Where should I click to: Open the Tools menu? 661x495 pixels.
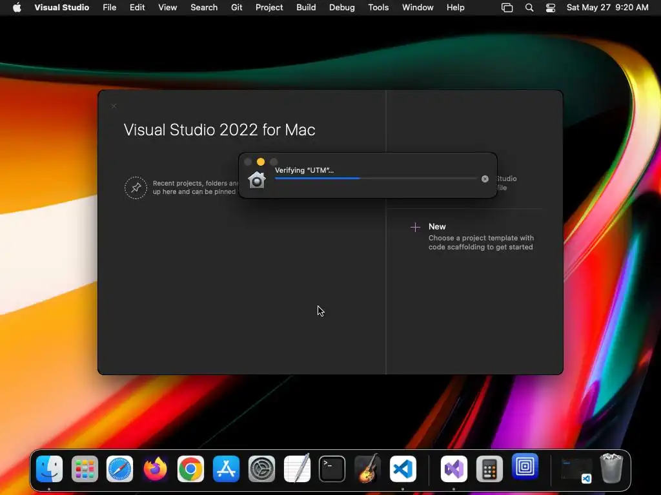pos(378,8)
